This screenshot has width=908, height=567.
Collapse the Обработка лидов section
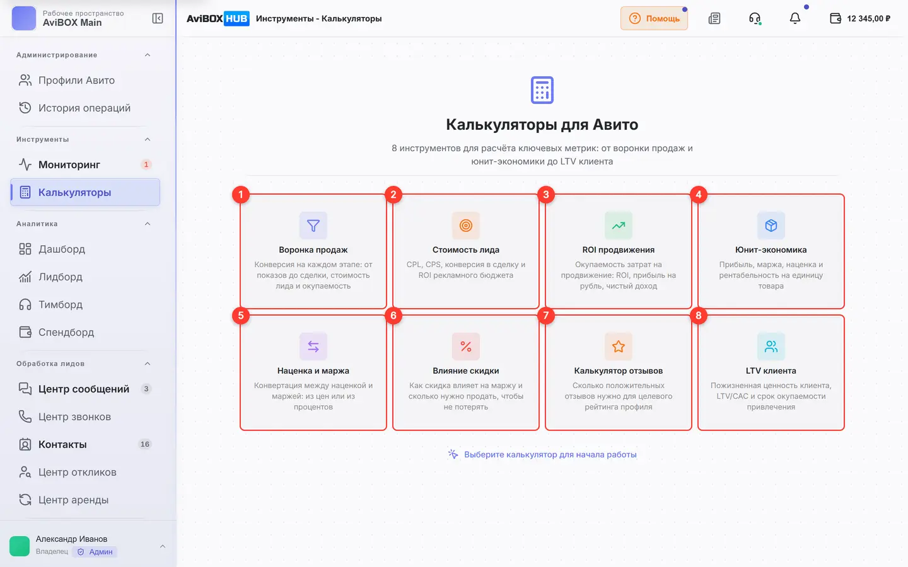(x=148, y=364)
